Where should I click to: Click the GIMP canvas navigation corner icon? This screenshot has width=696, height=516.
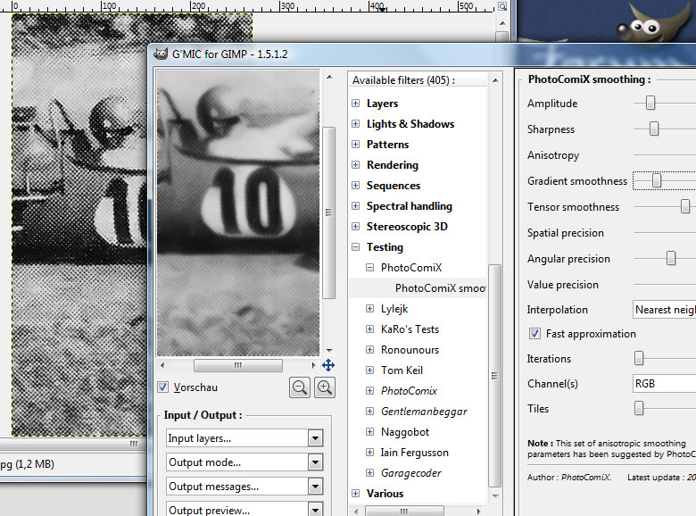(x=502, y=6)
